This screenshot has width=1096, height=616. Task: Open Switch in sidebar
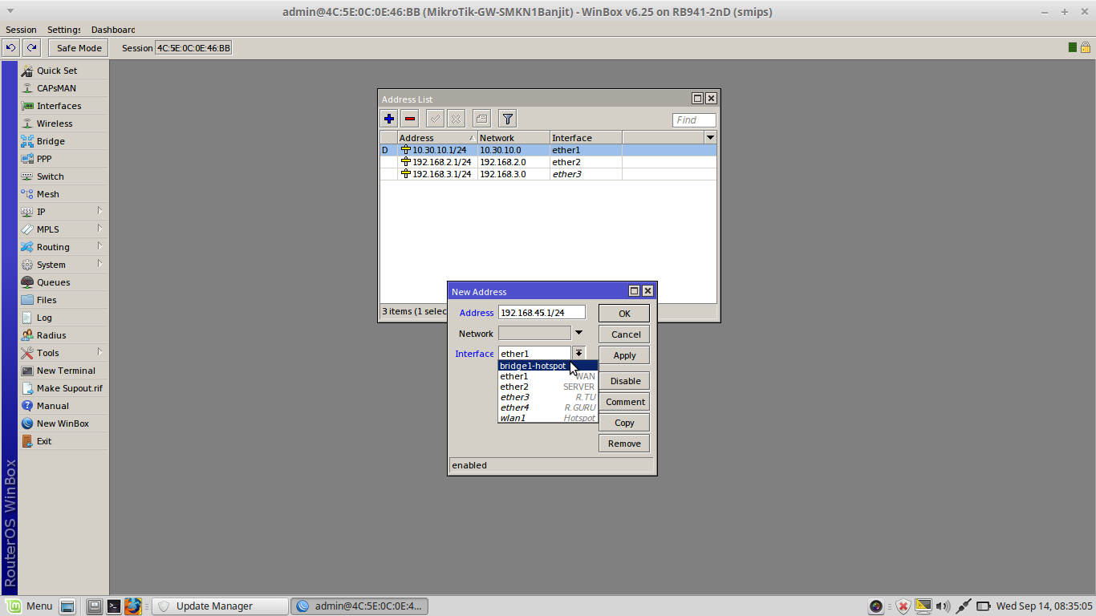click(63, 176)
